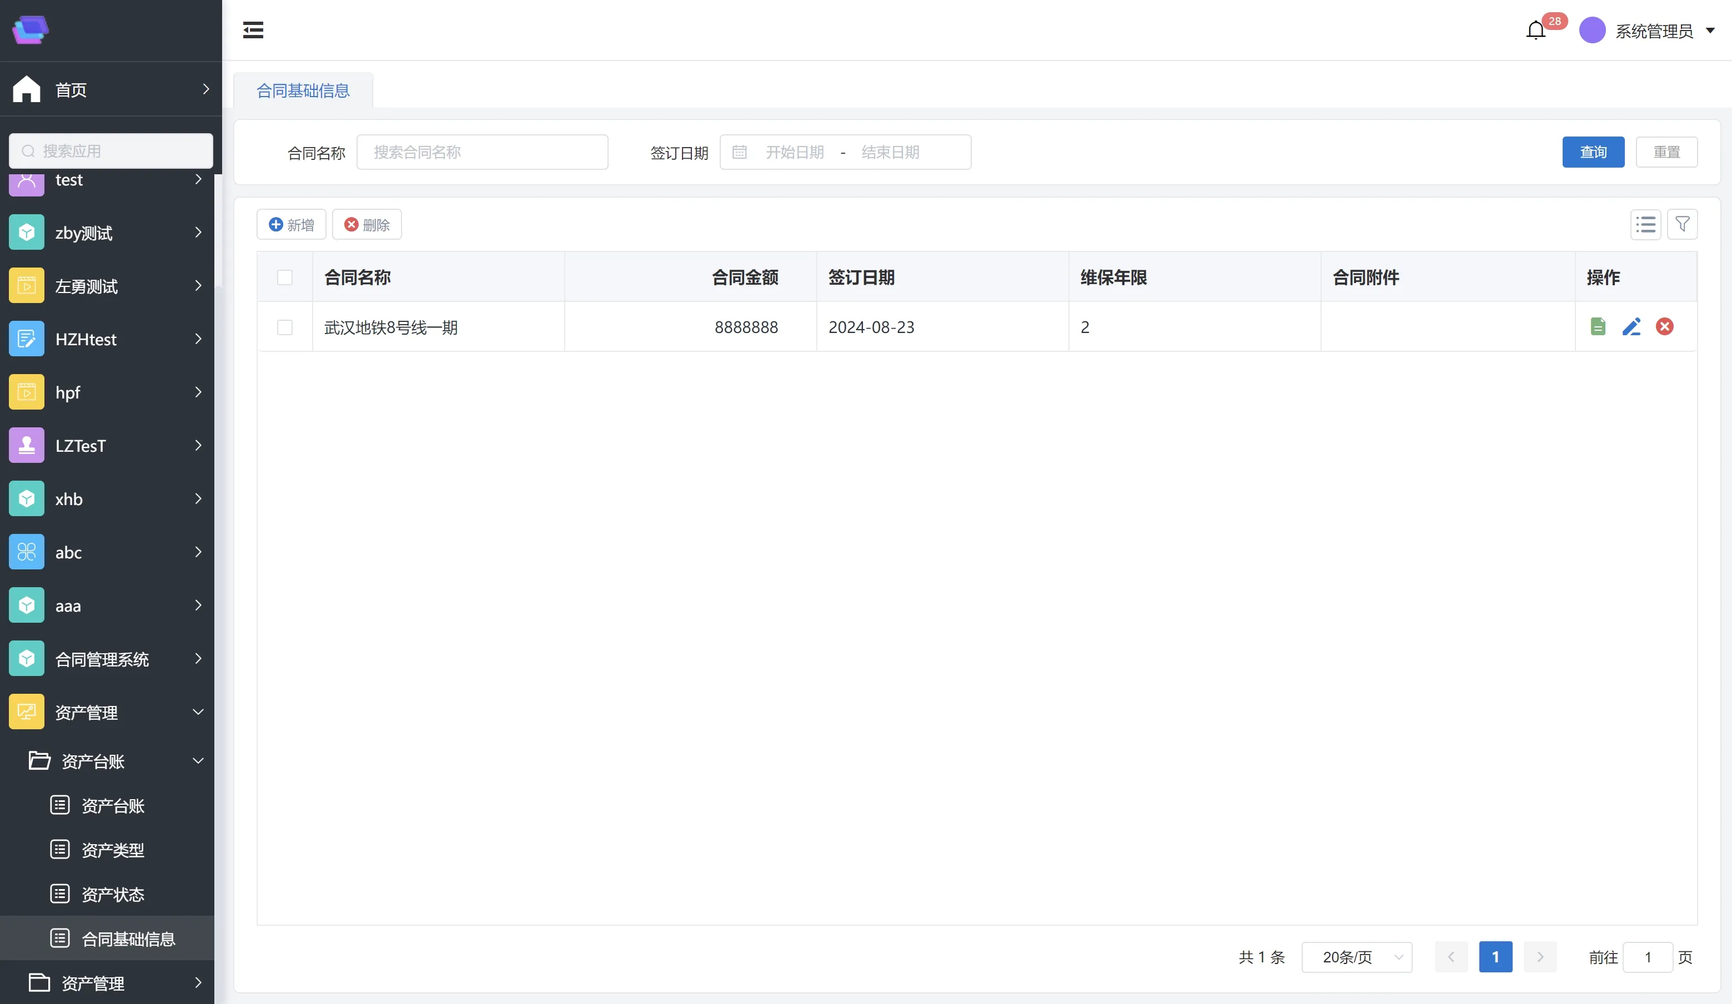Click the notification bell icon
The width and height of the screenshot is (1732, 1004).
point(1535,30)
